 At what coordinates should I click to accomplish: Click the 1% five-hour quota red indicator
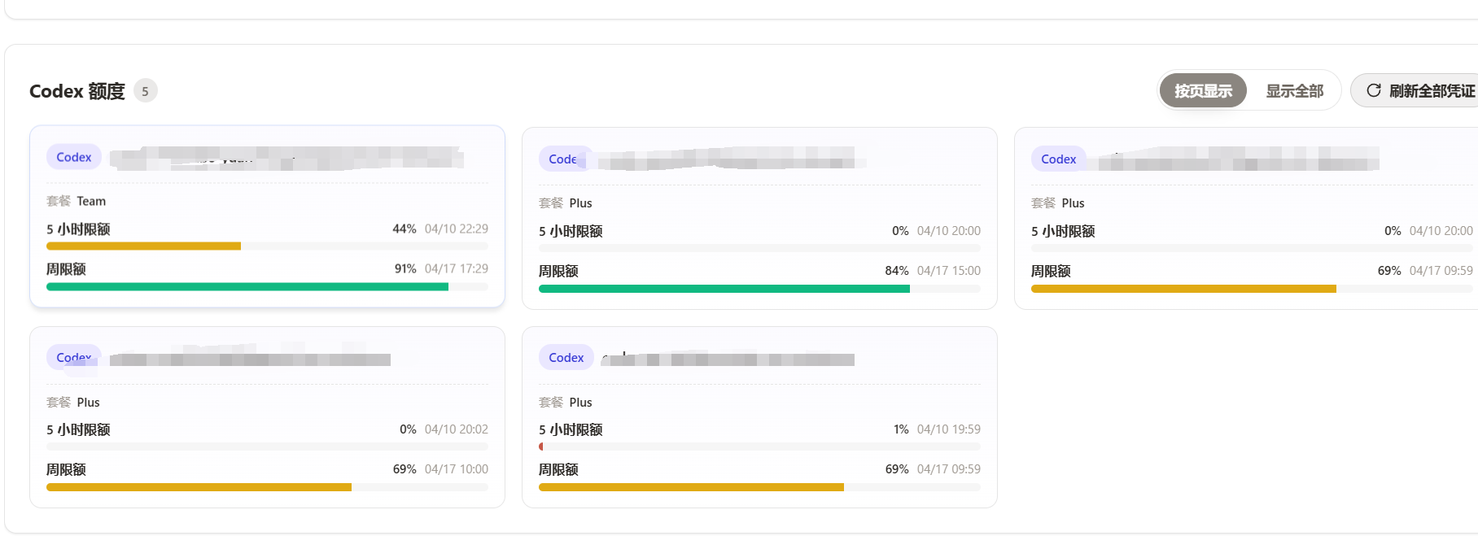(541, 447)
